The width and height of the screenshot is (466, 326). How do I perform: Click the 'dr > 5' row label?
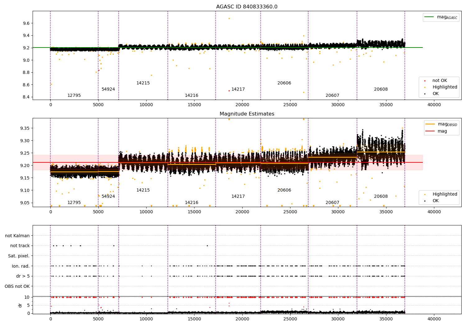pyautogui.click(x=23, y=276)
